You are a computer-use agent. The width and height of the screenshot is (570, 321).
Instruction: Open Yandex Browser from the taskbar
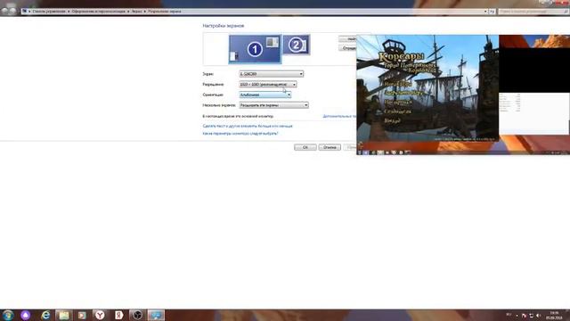pyautogui.click(x=100, y=315)
